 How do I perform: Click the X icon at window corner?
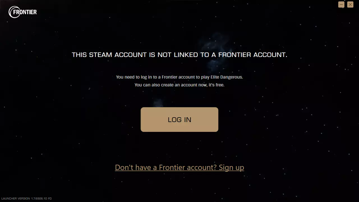[x=350, y=4]
